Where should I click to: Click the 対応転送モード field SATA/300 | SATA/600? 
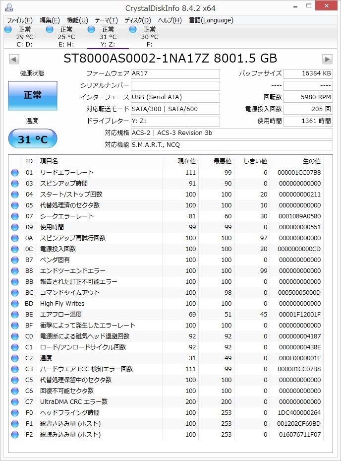[175, 109]
